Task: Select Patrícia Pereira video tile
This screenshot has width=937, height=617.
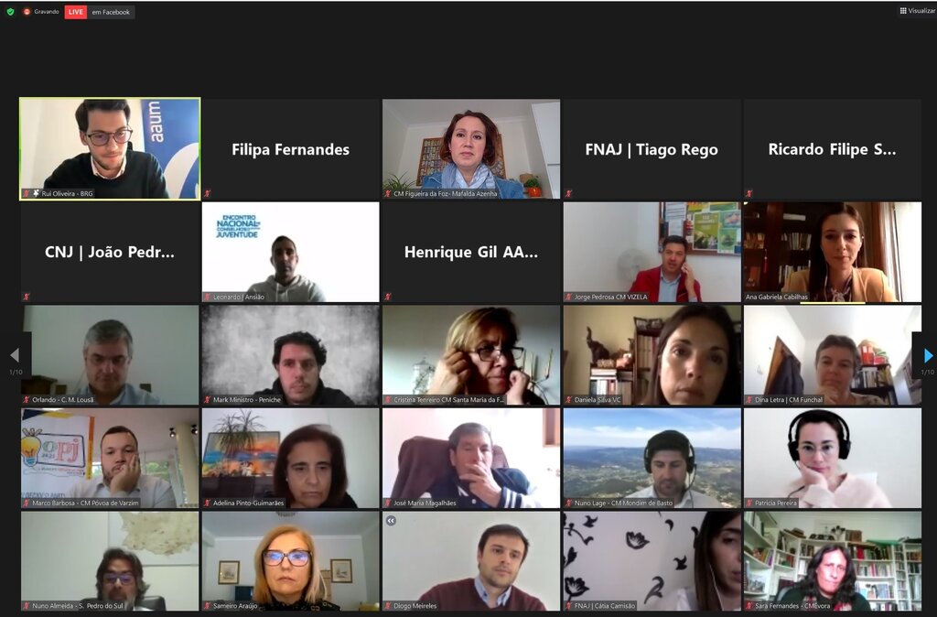Action: pyautogui.click(x=833, y=458)
